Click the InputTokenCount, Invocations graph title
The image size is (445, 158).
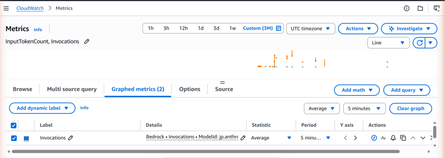42,41
